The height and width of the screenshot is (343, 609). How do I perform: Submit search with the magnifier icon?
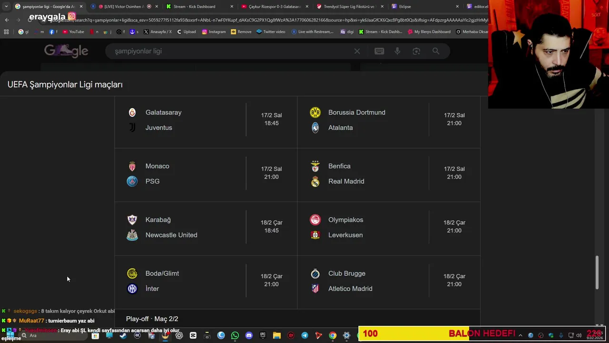coord(436,51)
